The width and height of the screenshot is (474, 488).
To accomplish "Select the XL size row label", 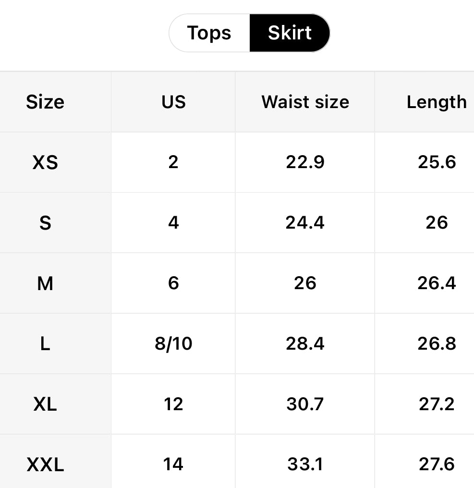I will point(45,404).
